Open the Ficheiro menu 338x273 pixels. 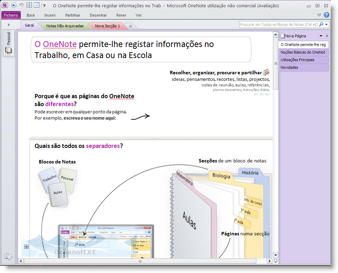[x=11, y=15]
